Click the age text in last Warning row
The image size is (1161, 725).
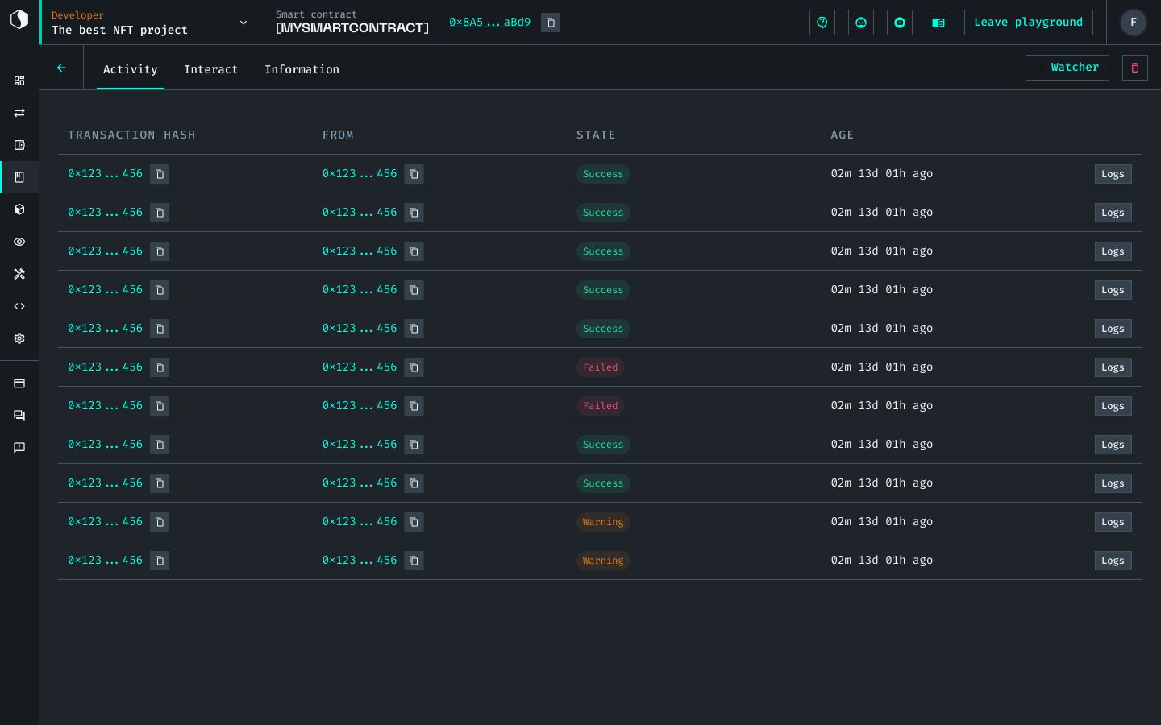882,560
